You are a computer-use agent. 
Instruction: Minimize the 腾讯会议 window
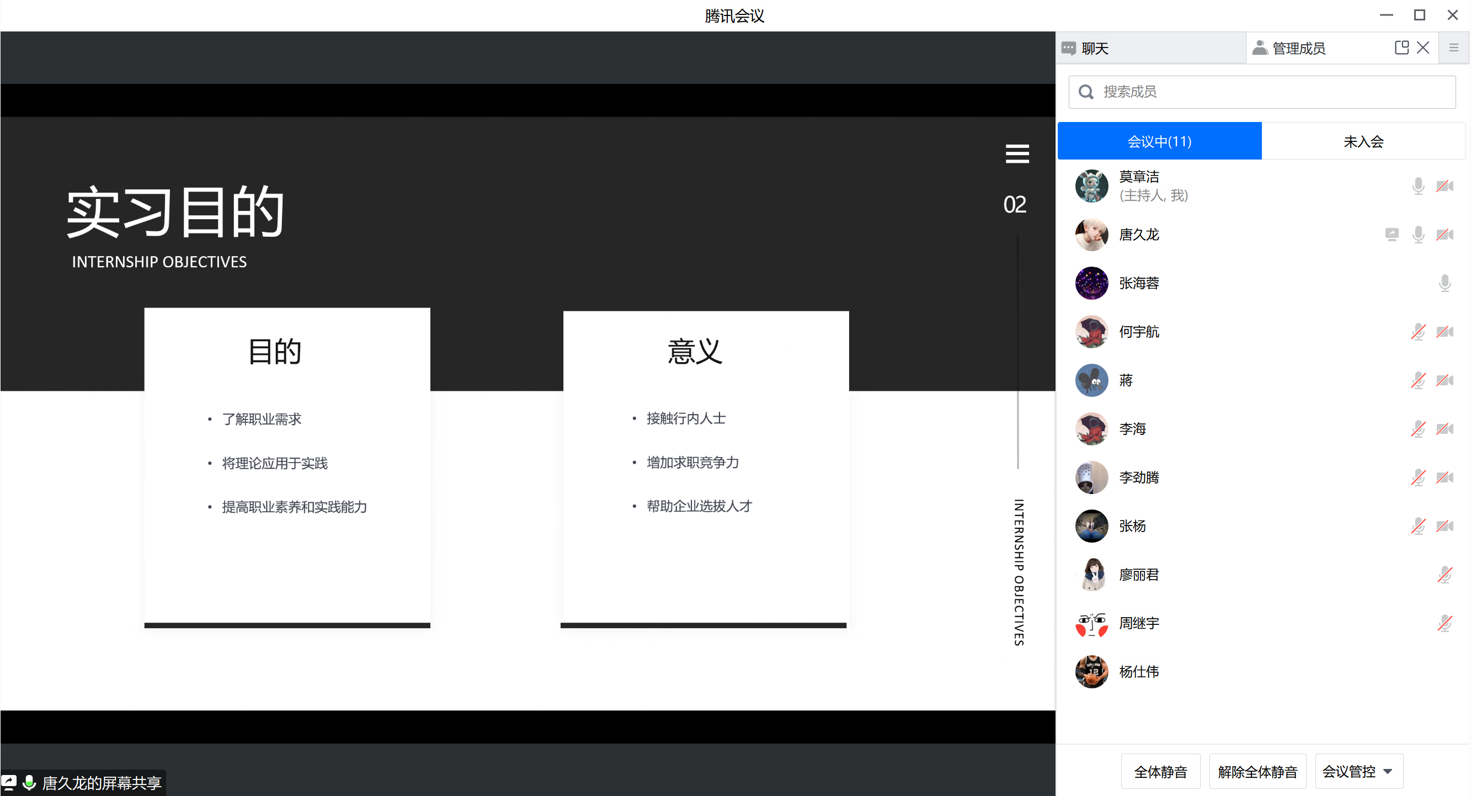tap(1387, 15)
